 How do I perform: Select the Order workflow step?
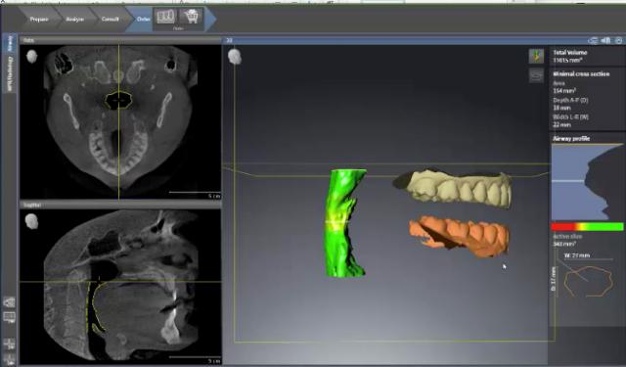coord(144,19)
